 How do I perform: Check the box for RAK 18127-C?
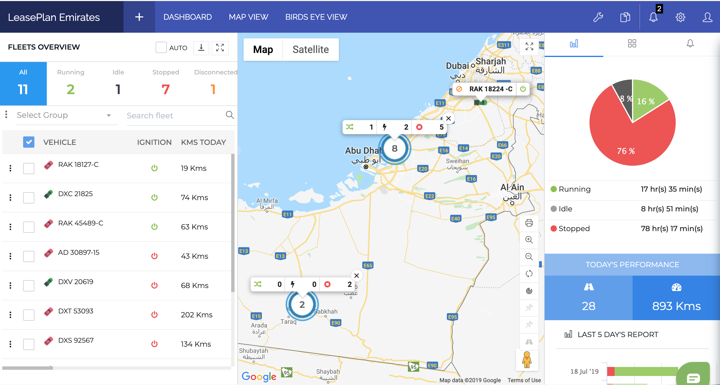coord(29,168)
